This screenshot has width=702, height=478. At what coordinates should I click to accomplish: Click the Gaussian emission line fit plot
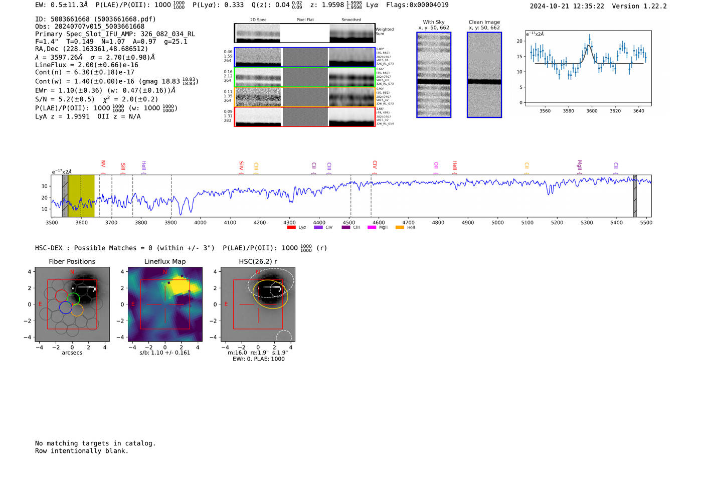[x=588, y=68]
